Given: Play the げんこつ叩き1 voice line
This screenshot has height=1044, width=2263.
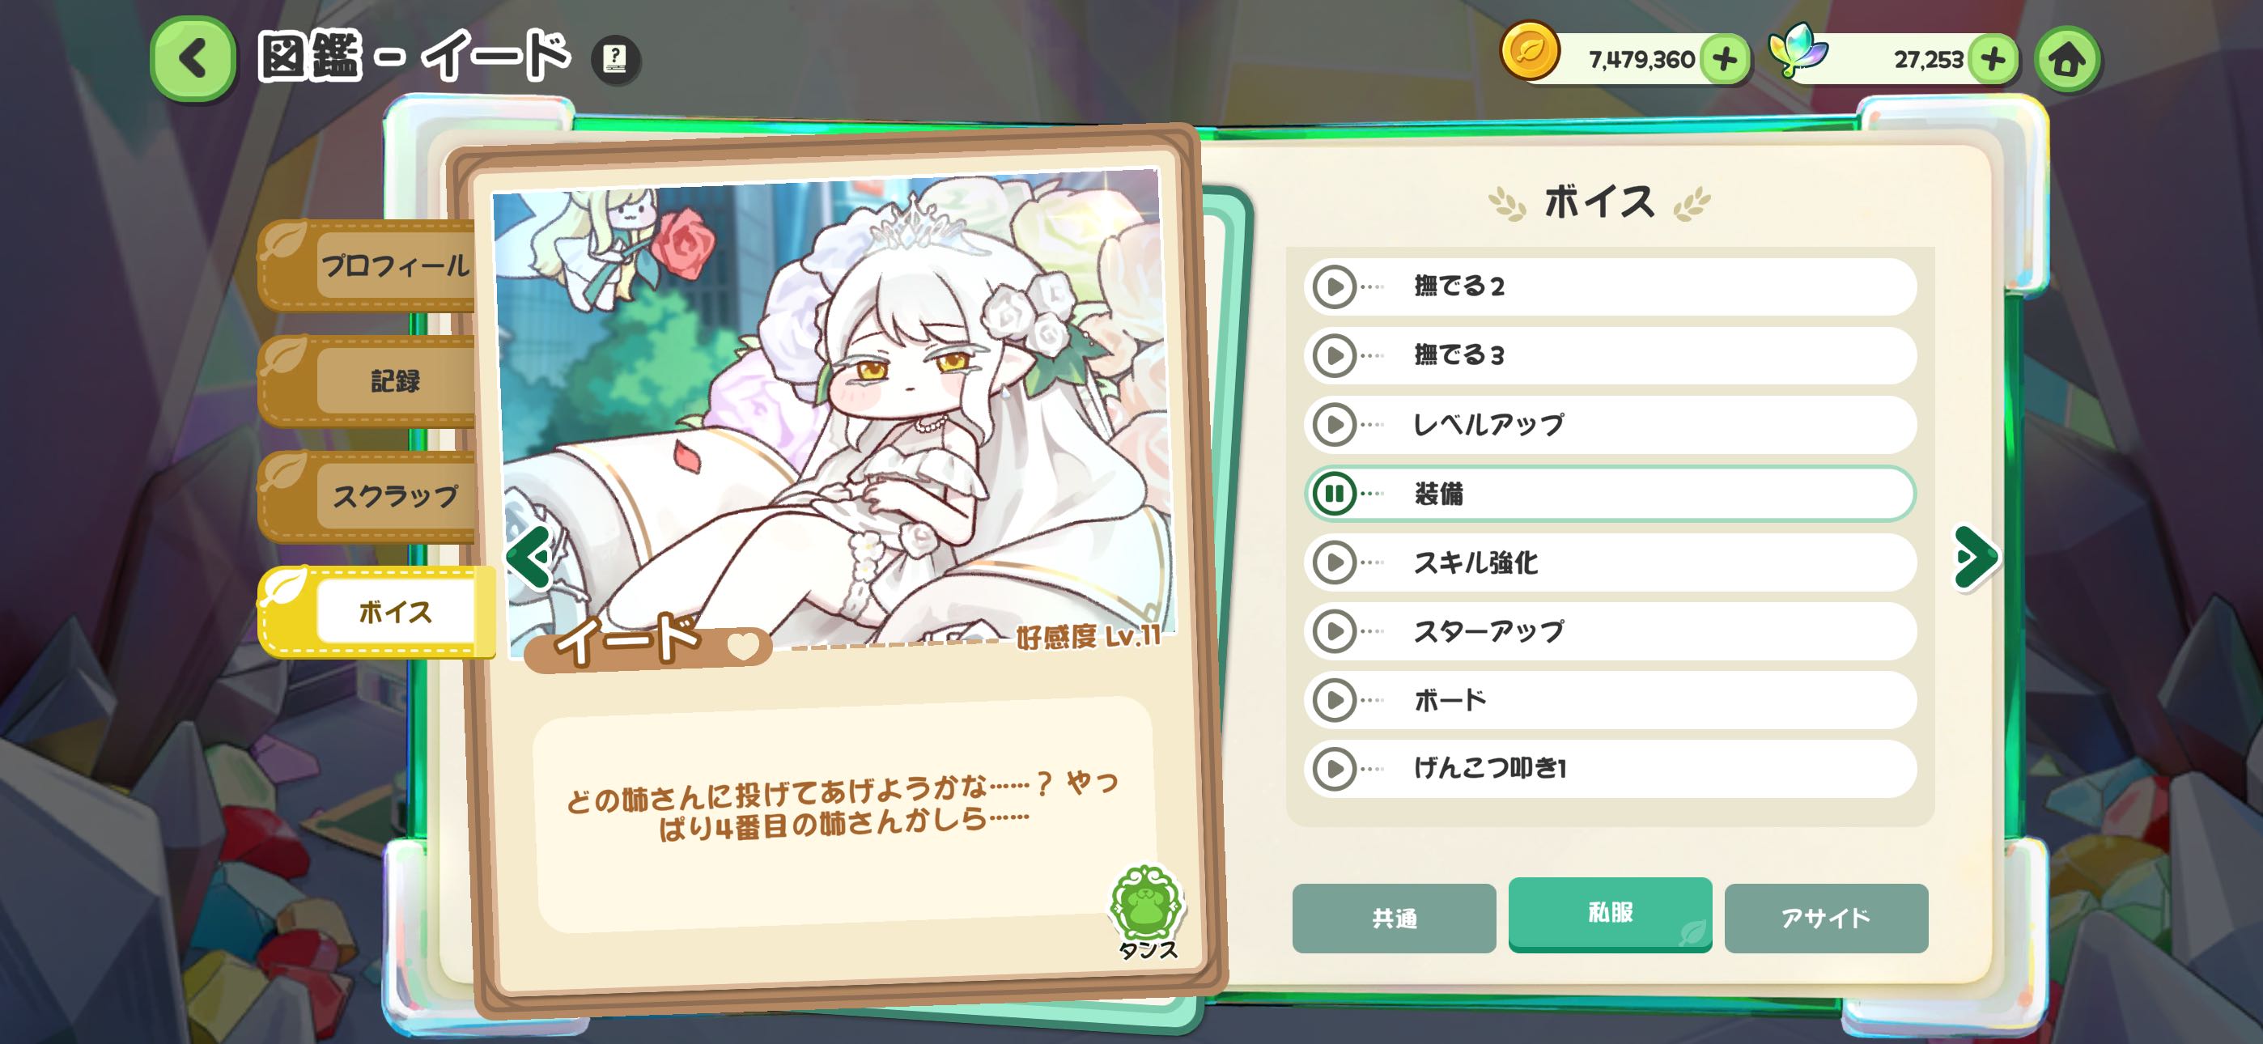Looking at the screenshot, I should coord(1334,769).
